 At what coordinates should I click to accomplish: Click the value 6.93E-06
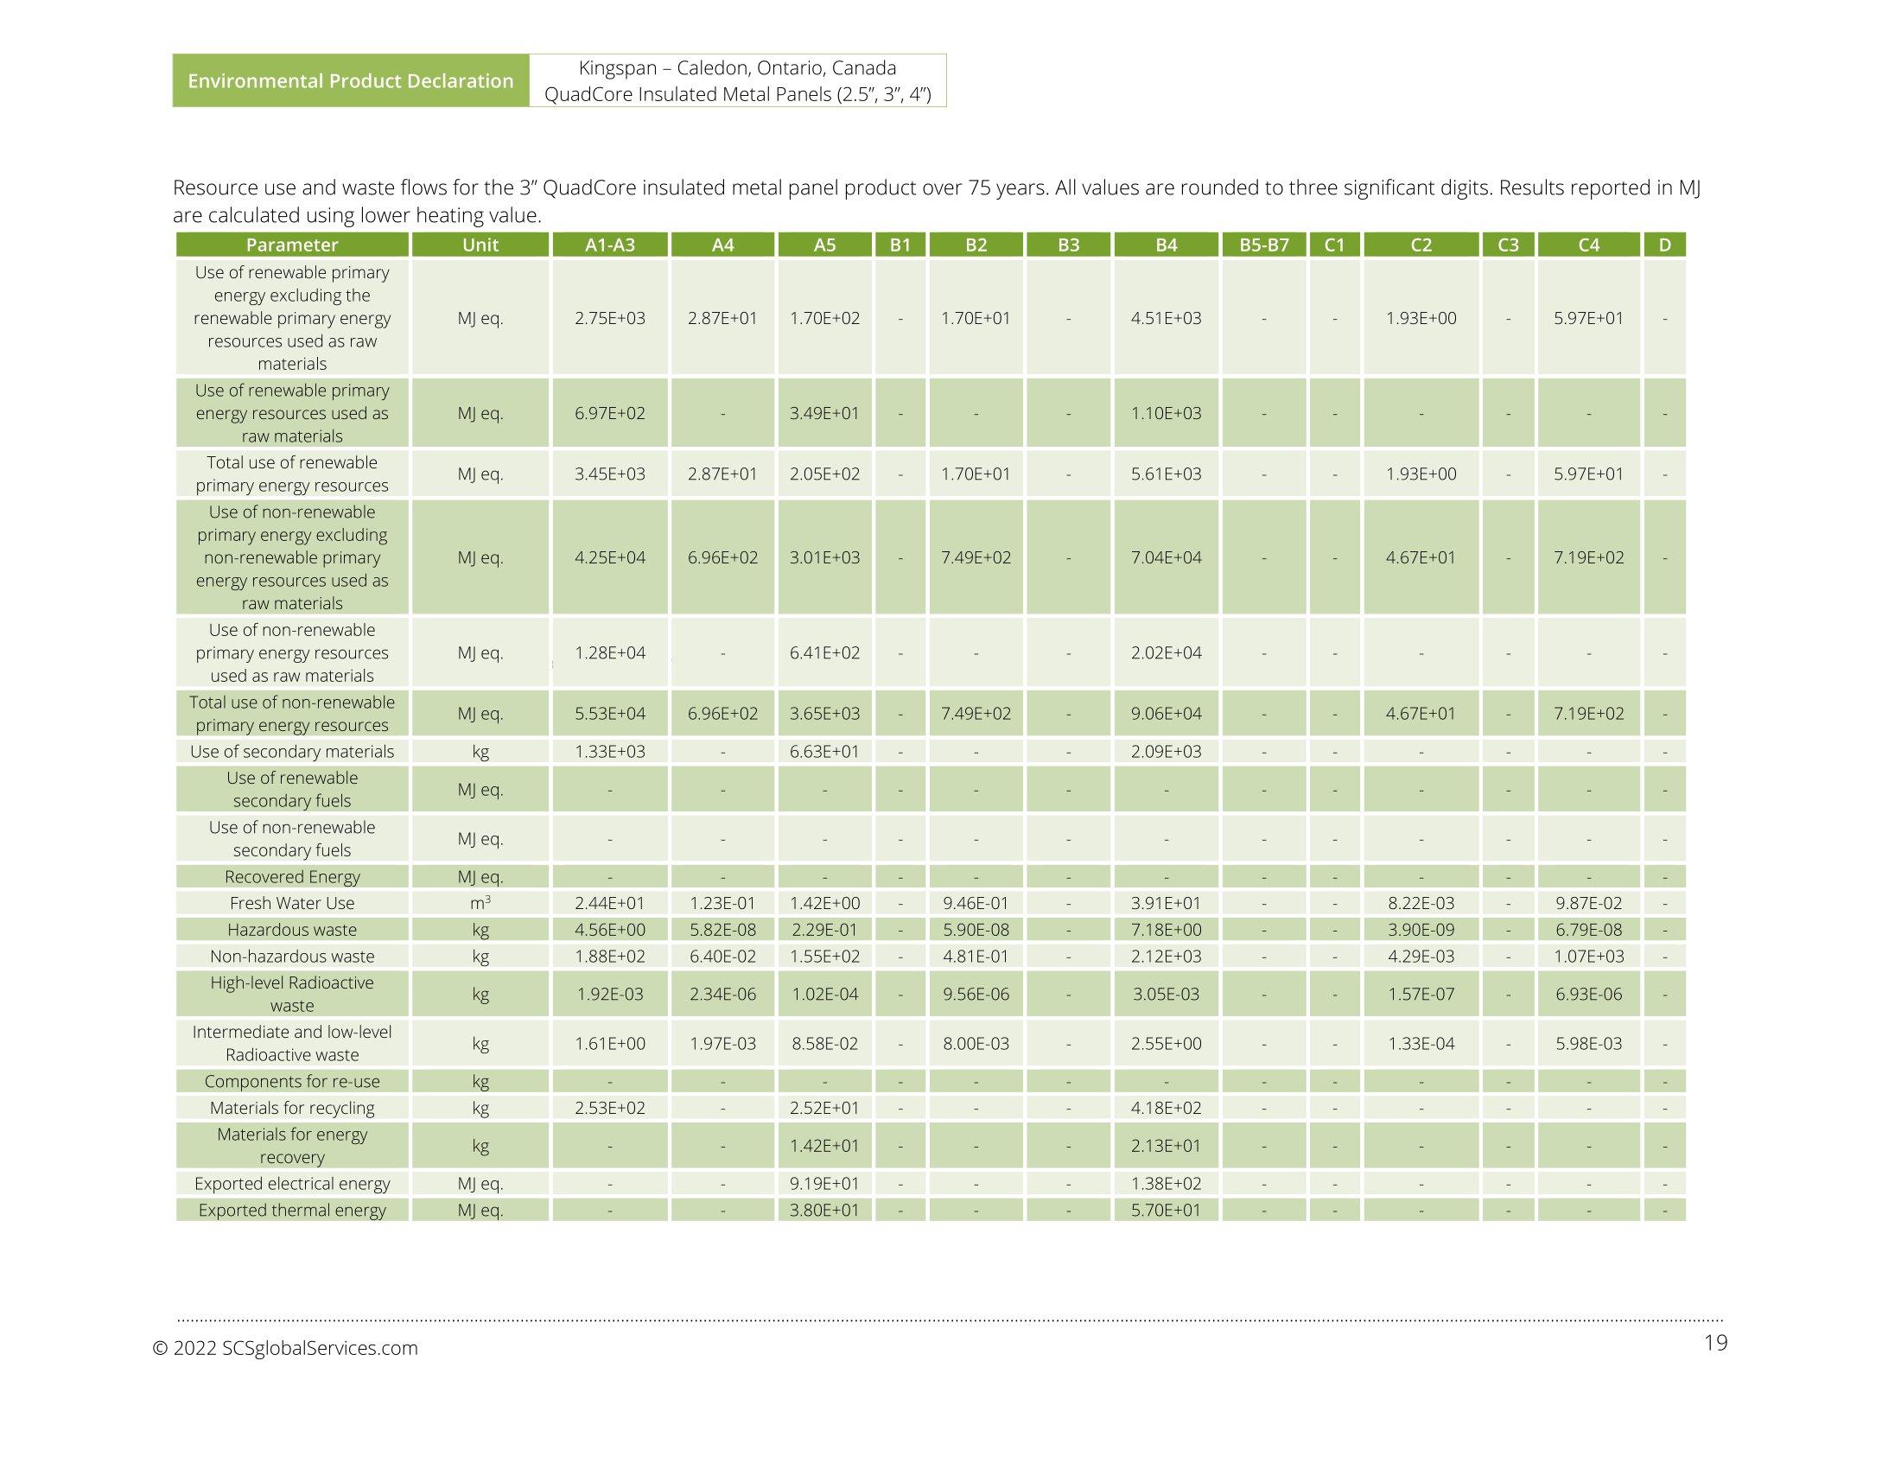tap(1588, 994)
